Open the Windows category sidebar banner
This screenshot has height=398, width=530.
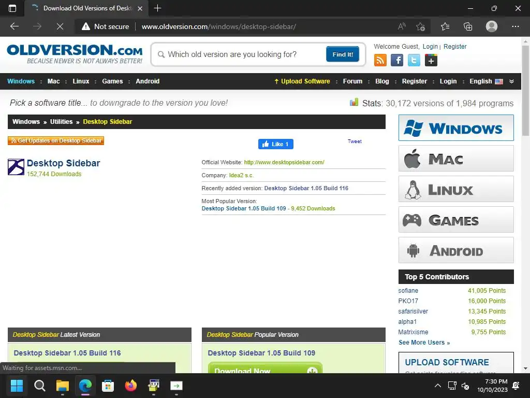pyautogui.click(x=455, y=127)
